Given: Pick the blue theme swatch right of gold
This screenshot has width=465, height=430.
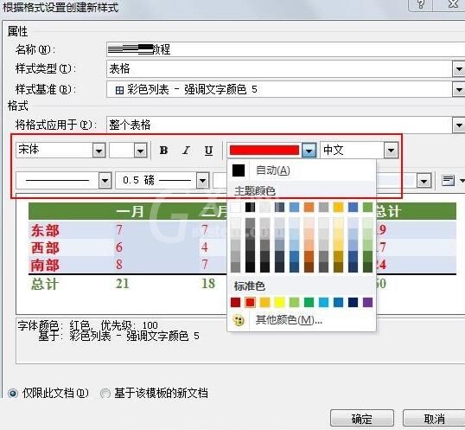Looking at the screenshot, I should 353,207.
